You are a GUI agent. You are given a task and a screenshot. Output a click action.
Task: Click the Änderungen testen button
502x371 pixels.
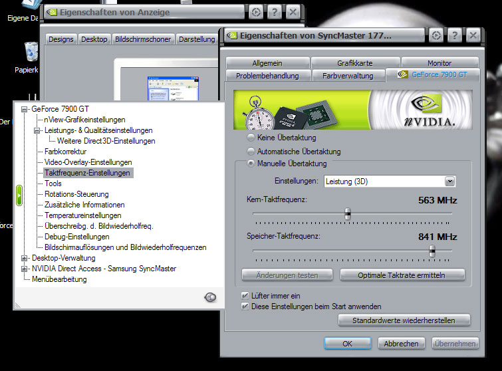click(287, 275)
